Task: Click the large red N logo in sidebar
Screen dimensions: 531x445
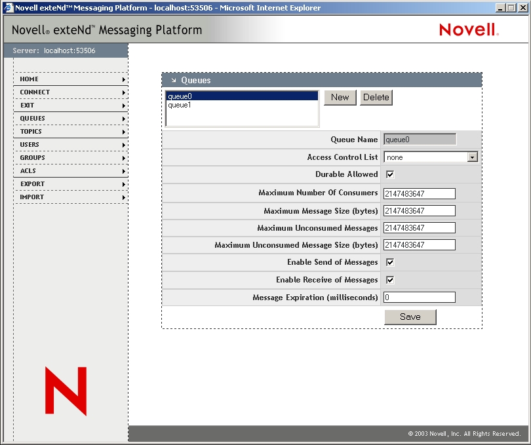Action: coord(66,391)
